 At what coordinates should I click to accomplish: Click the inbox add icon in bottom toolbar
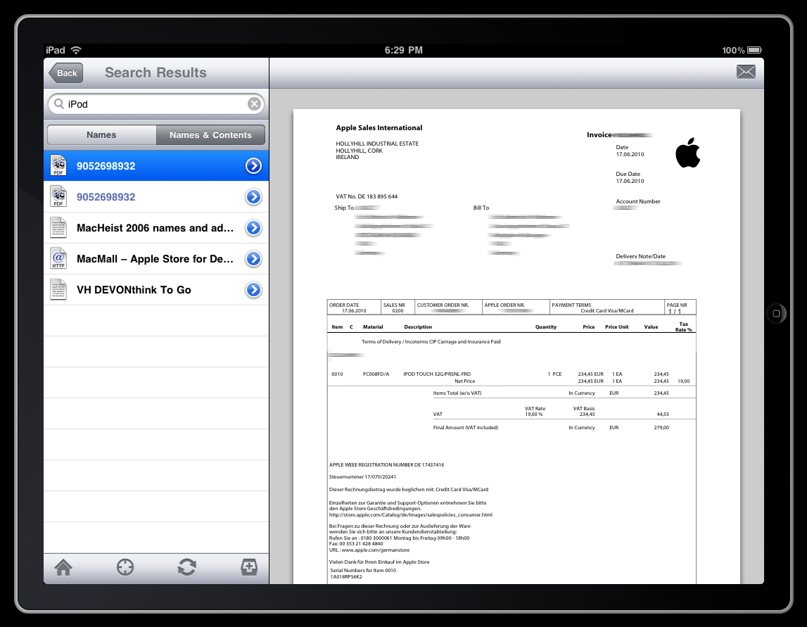(249, 567)
